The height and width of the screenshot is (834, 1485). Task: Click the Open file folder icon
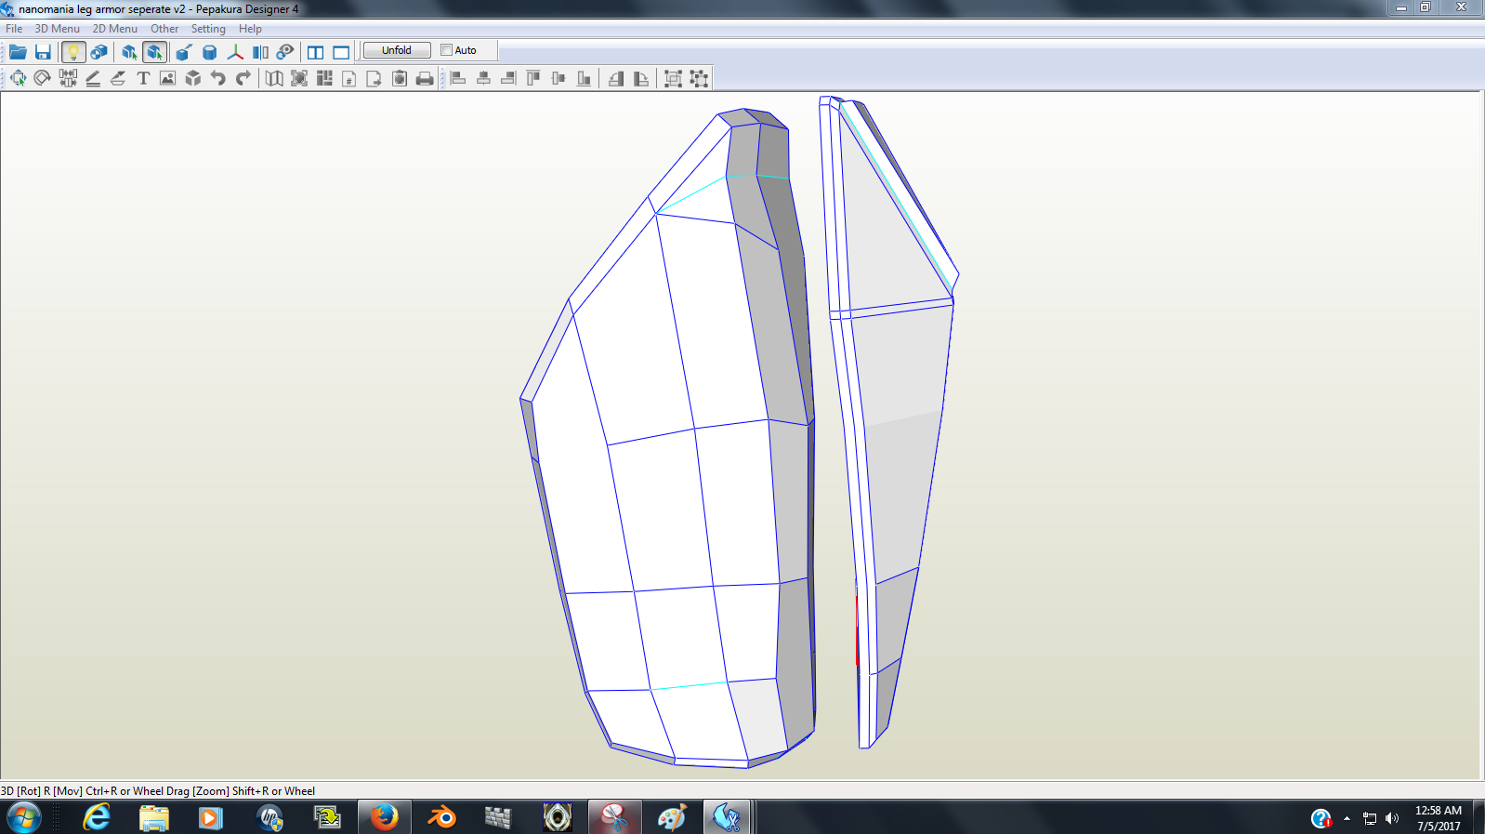(x=18, y=52)
